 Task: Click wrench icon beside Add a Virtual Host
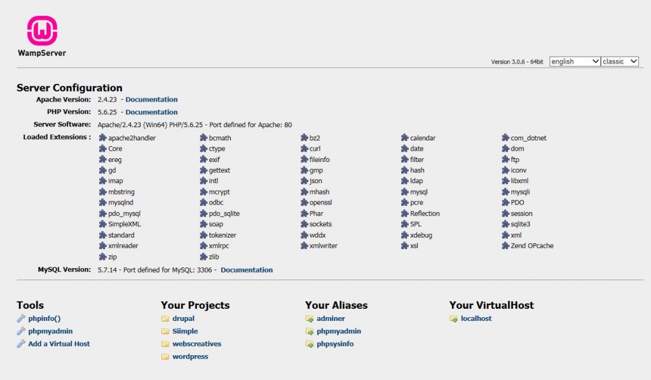tap(21, 344)
